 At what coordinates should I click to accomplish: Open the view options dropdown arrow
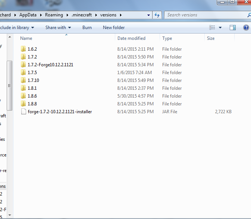click(x=220, y=28)
